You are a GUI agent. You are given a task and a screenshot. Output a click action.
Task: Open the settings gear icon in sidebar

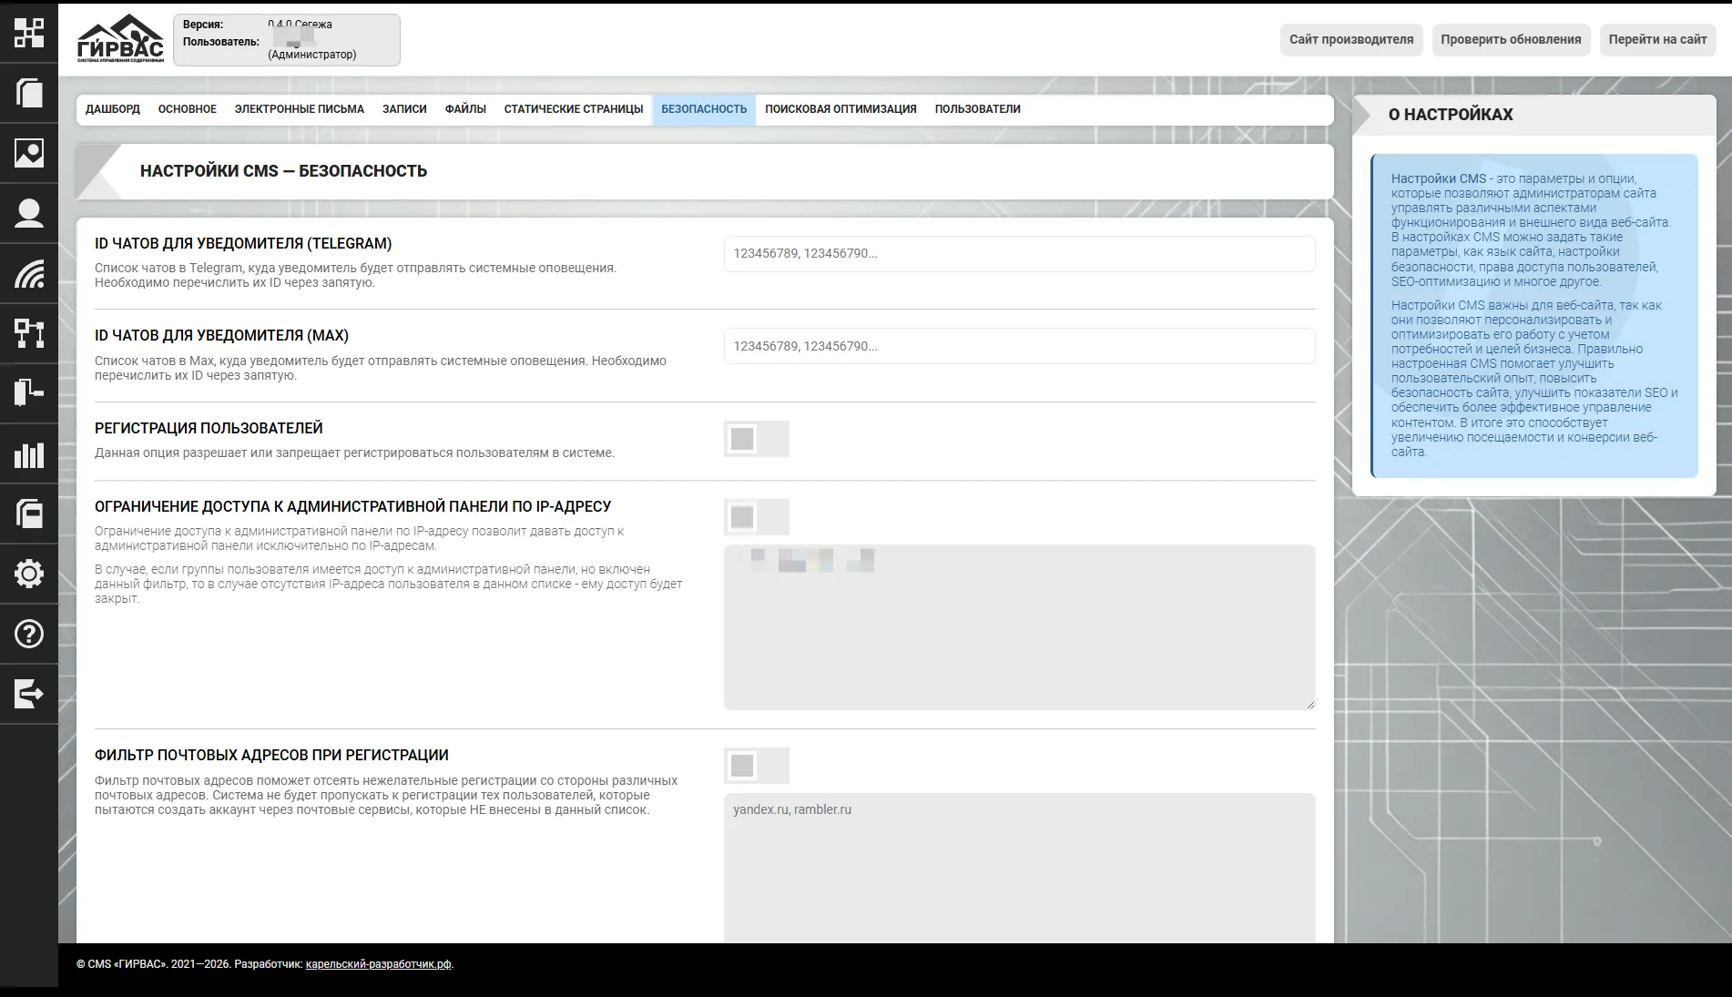[x=29, y=574]
